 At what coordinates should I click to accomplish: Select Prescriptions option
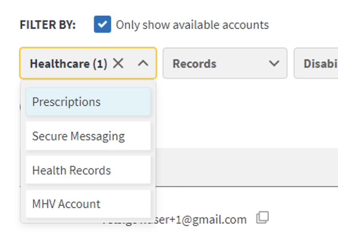[x=88, y=102]
